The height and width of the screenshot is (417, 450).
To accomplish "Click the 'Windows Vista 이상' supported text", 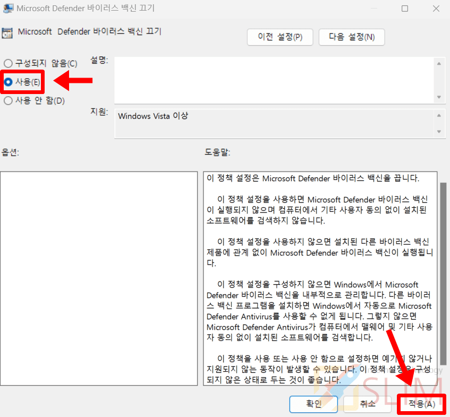I will pos(153,116).
